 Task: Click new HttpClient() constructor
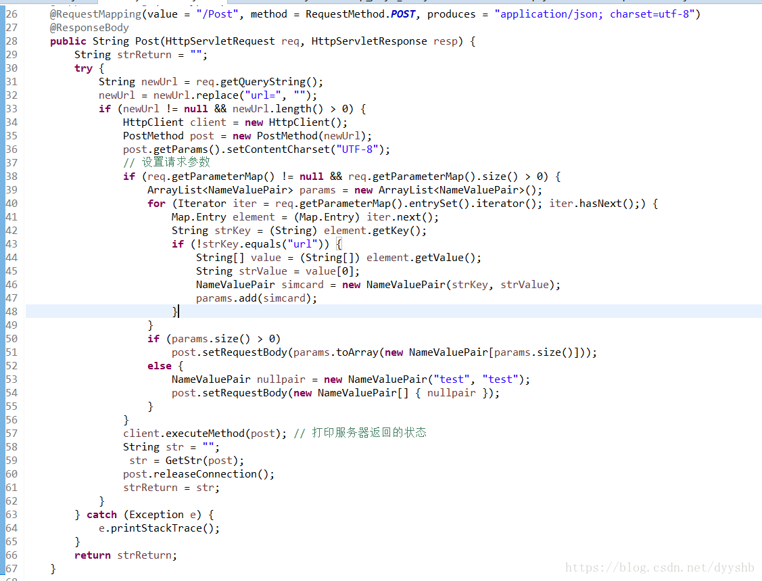click(x=293, y=122)
